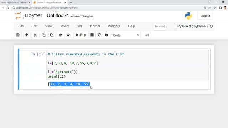Interrupt the kernel with the stop icon
The width and height of the screenshot is (228, 128).
coord(92,35)
